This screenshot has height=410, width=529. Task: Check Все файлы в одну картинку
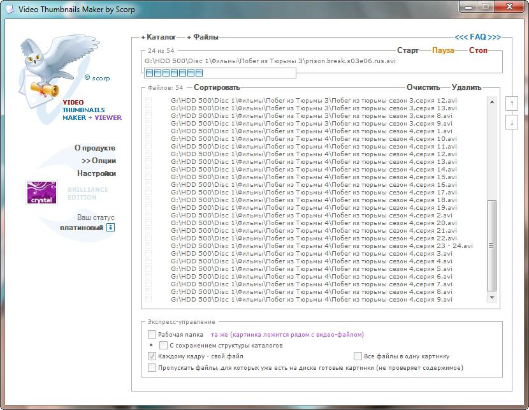tap(358, 356)
